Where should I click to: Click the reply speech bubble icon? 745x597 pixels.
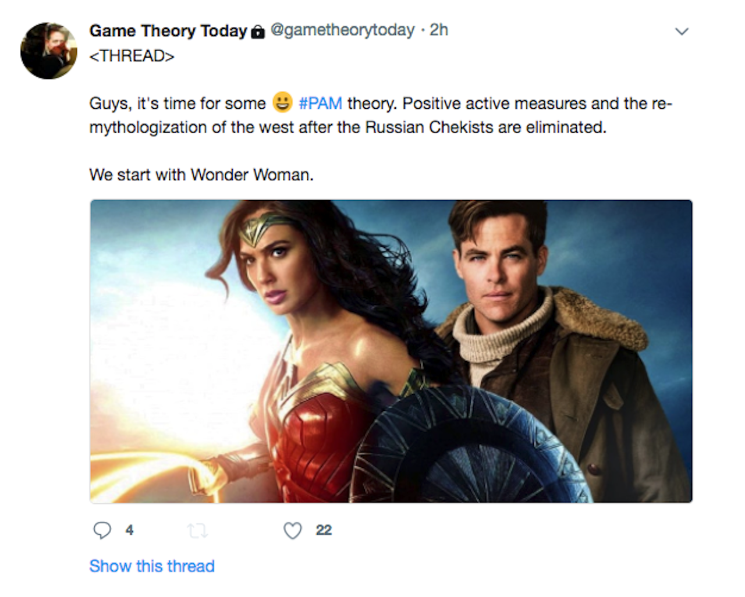[x=102, y=530]
